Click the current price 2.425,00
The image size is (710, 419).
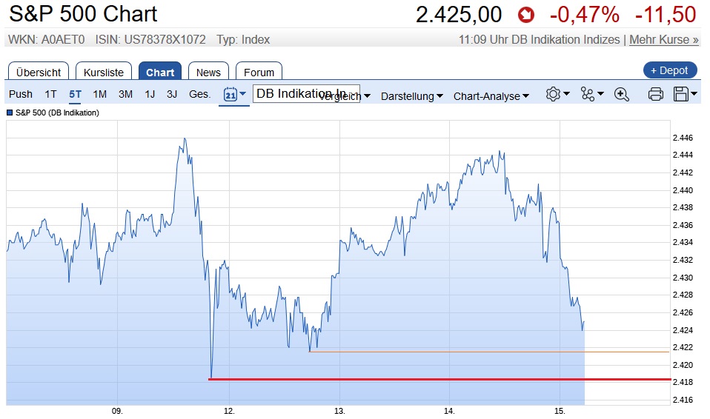click(459, 15)
